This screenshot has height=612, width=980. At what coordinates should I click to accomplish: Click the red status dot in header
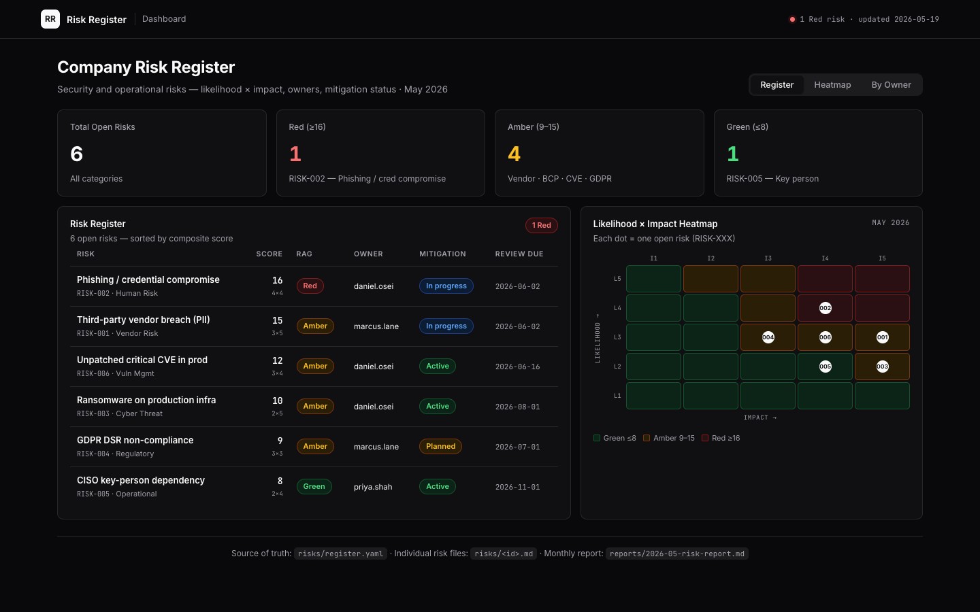[x=792, y=20]
